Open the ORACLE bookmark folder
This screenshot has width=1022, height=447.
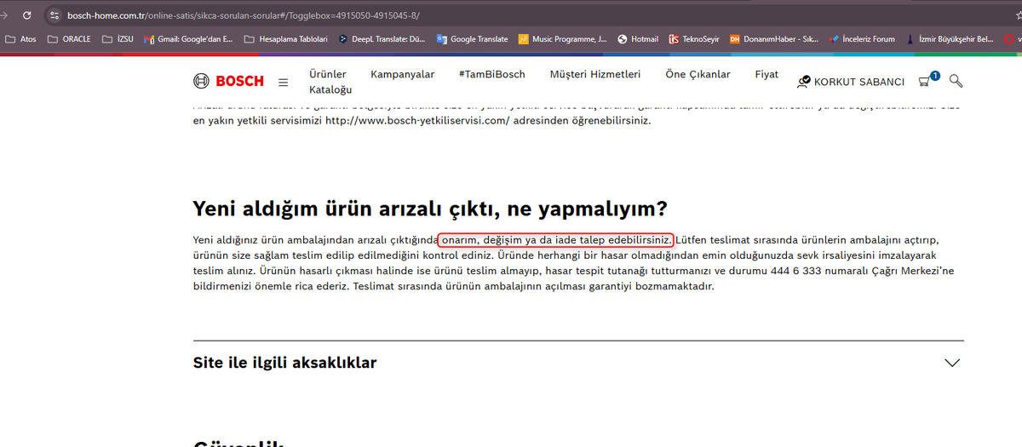69,39
